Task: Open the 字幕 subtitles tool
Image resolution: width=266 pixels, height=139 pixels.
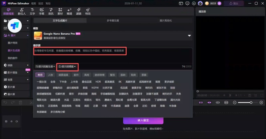Action: 42,11
